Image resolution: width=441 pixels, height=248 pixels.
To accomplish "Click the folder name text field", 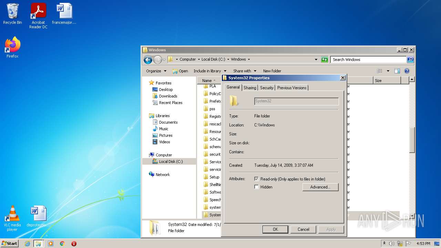I will 296,101.
